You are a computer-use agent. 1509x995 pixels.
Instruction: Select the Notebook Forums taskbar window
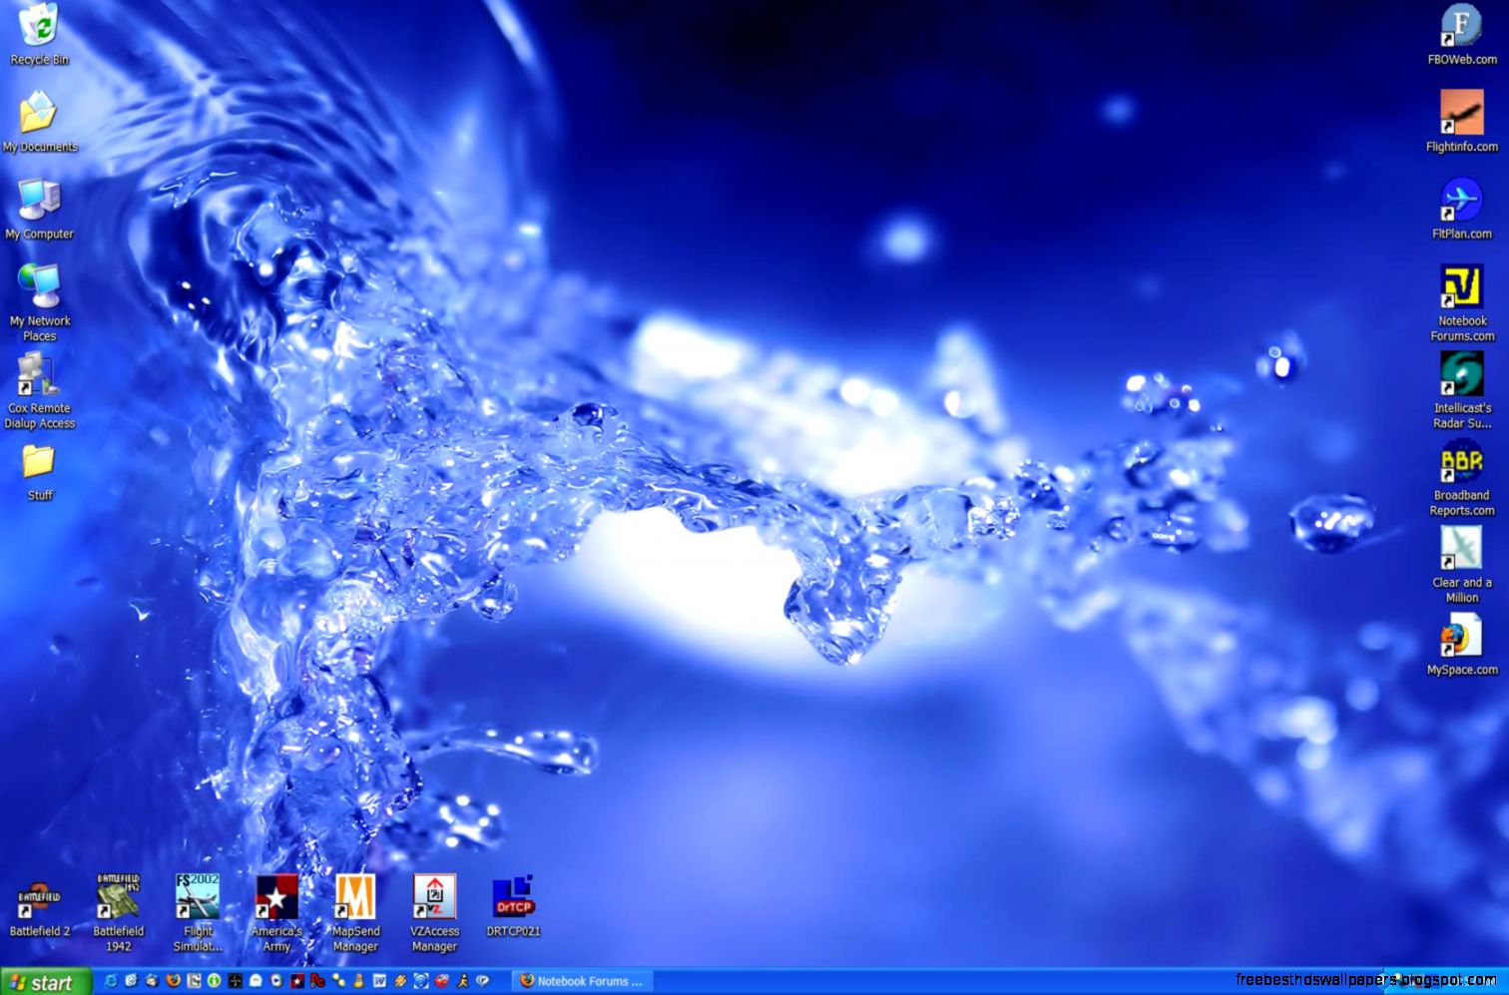click(x=582, y=981)
